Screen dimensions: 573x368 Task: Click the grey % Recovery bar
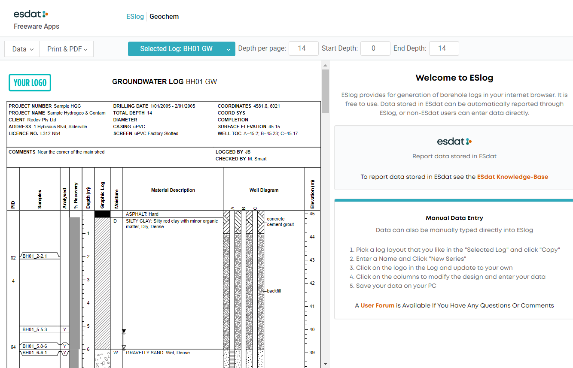click(74, 292)
